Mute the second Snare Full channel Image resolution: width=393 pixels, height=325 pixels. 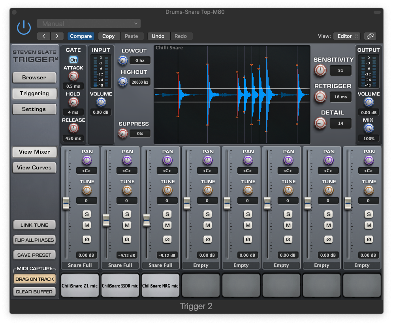pyautogui.click(x=127, y=225)
